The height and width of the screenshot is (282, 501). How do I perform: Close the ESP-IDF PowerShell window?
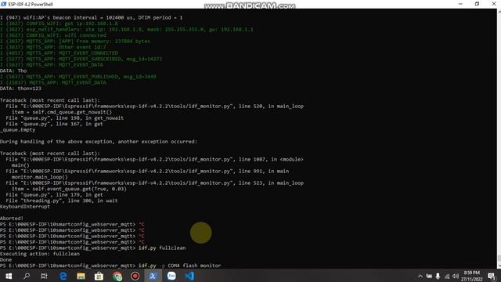[493, 4]
